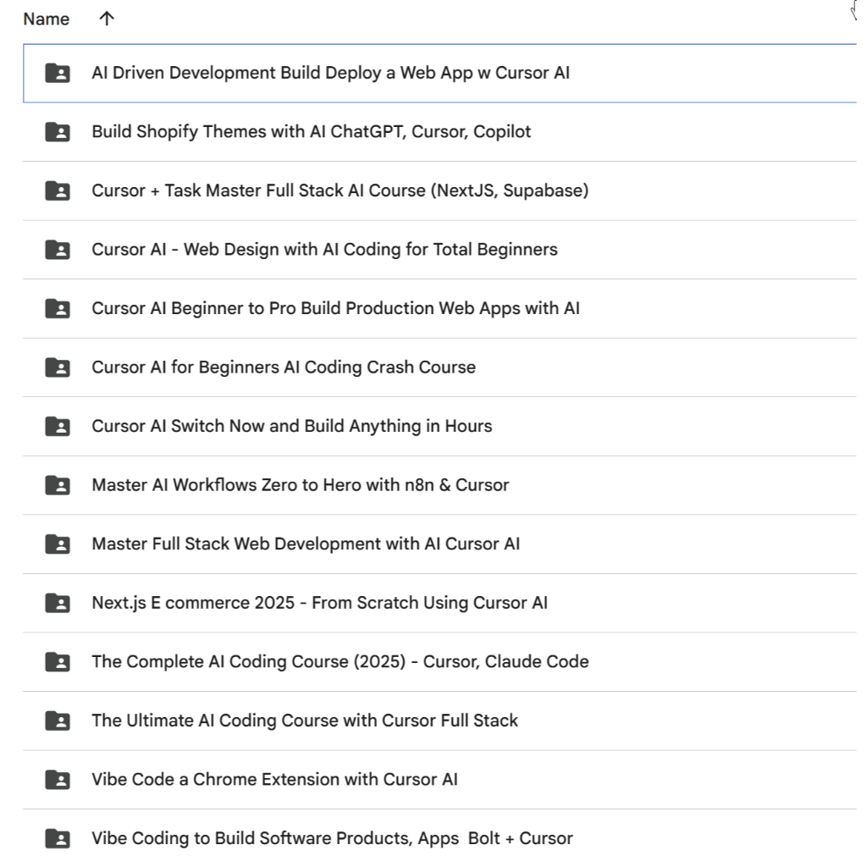Open the Cursor AI for Beginners folder
Image resolution: width=867 pixels, height=867 pixels.
[x=284, y=367]
